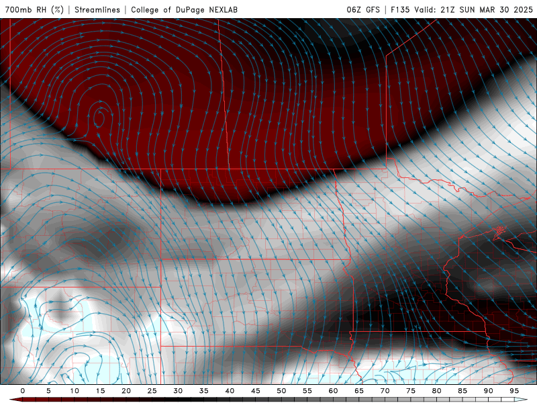Select the "10" label on the color scale
The image size is (537, 403).
coord(75,391)
